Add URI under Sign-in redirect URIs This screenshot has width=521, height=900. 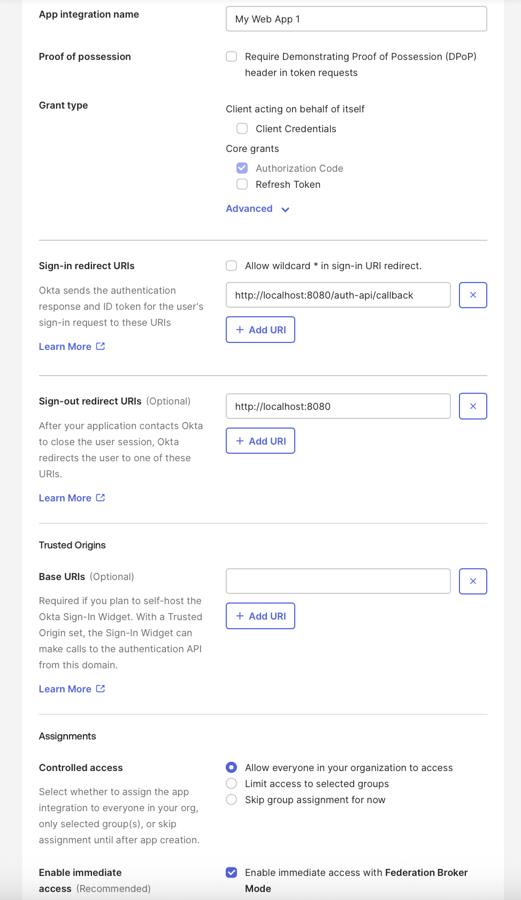(260, 330)
